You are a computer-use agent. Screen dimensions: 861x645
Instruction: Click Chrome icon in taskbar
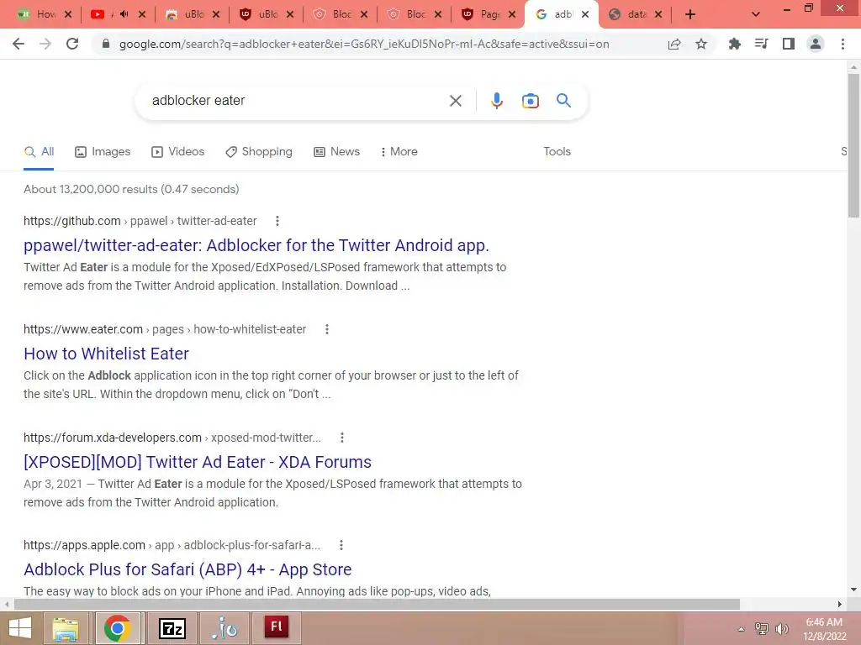(117, 628)
